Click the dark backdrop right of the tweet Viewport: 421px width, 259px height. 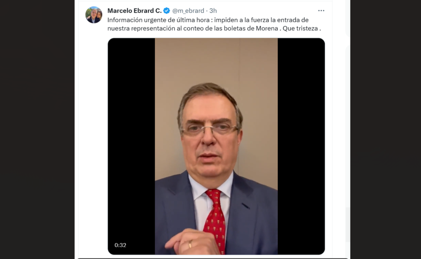click(x=386, y=130)
